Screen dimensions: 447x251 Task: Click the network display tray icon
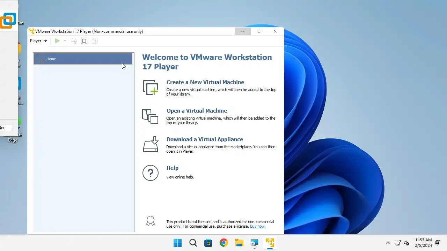tap(397, 243)
